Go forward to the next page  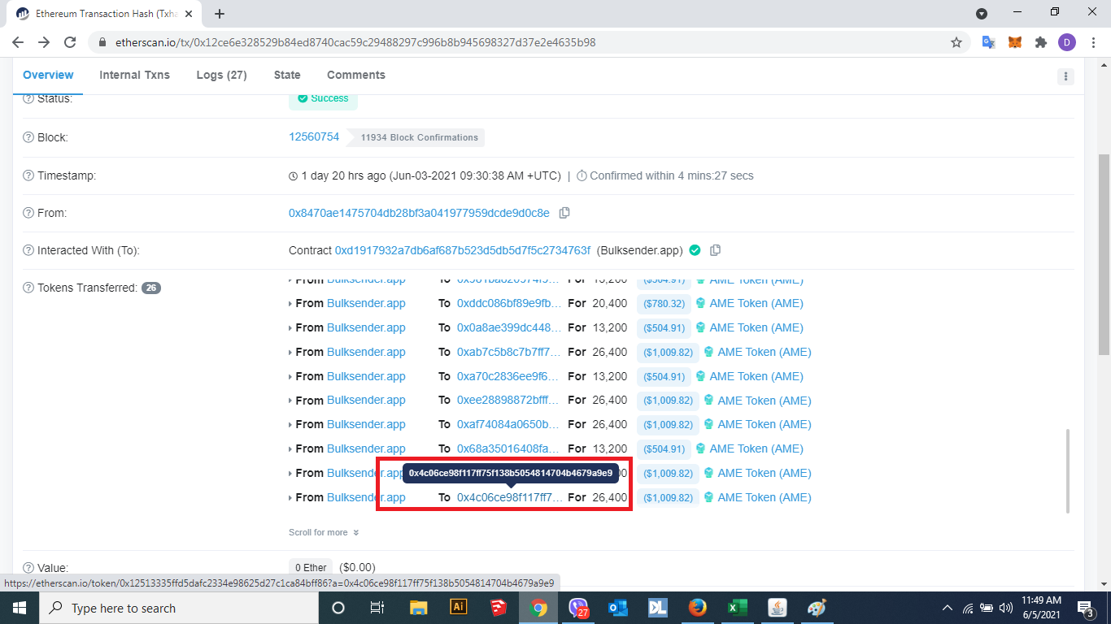[44, 42]
